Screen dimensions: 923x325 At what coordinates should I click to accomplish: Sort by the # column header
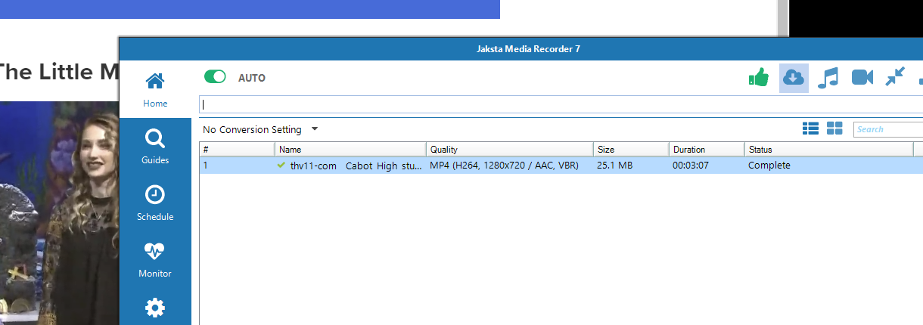click(237, 150)
